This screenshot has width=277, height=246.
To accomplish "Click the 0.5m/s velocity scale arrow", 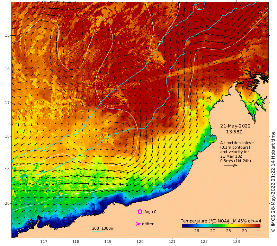I will (x=231, y=165).
